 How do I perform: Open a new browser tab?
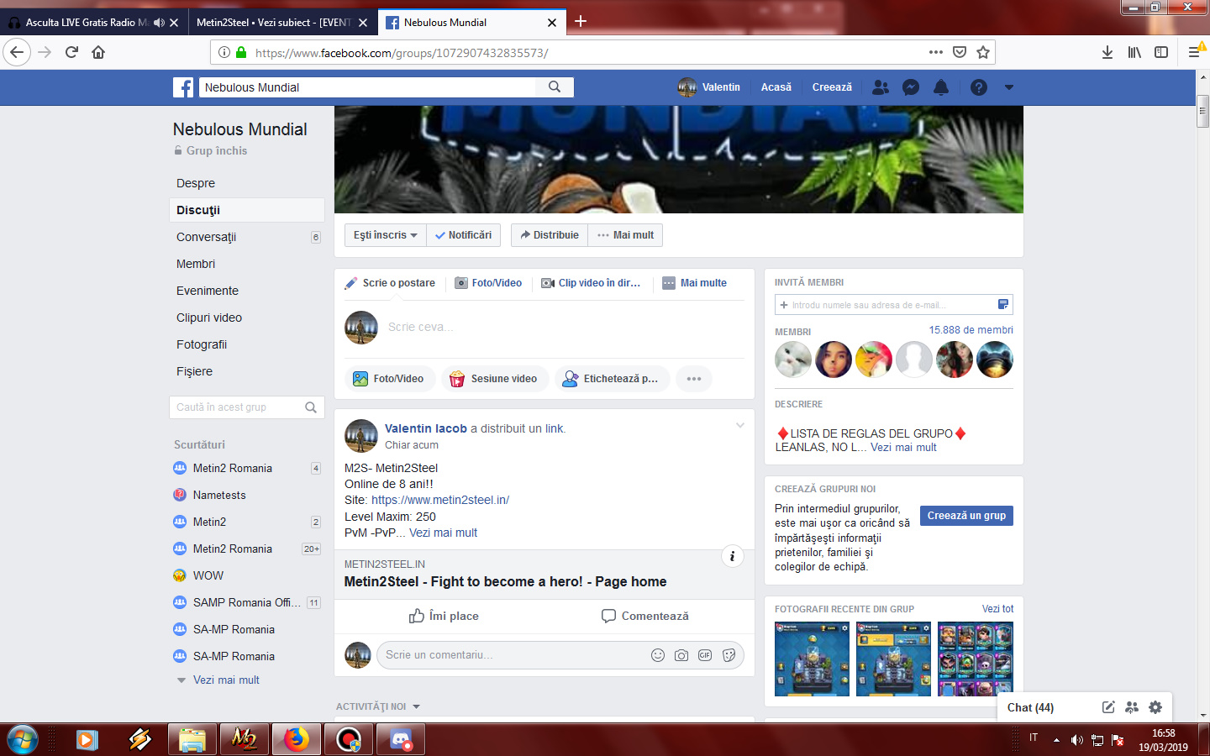tap(580, 22)
